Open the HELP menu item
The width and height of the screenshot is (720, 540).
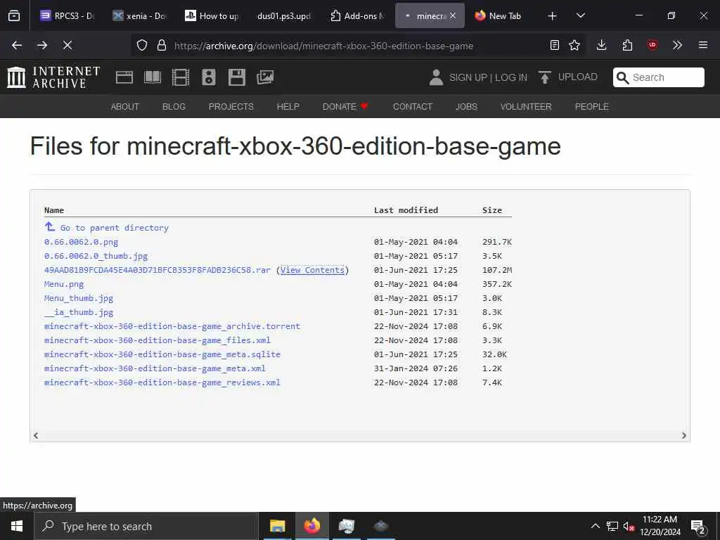(x=288, y=107)
